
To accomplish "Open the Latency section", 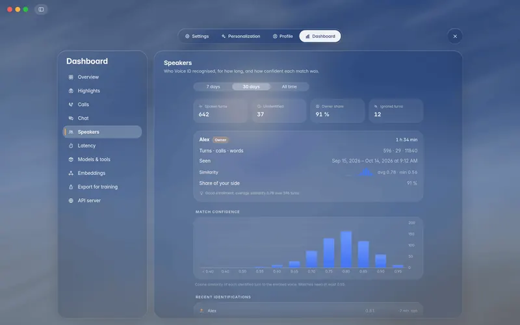I will click(102, 146).
